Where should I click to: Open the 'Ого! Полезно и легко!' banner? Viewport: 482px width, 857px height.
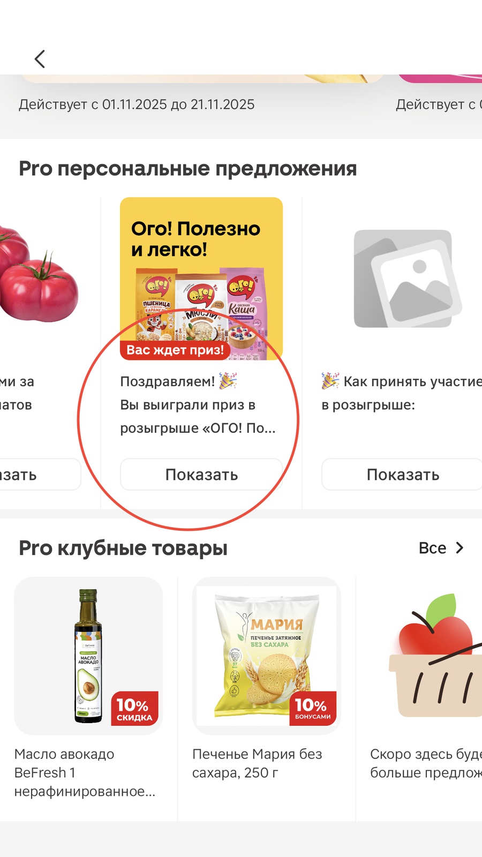(201, 279)
